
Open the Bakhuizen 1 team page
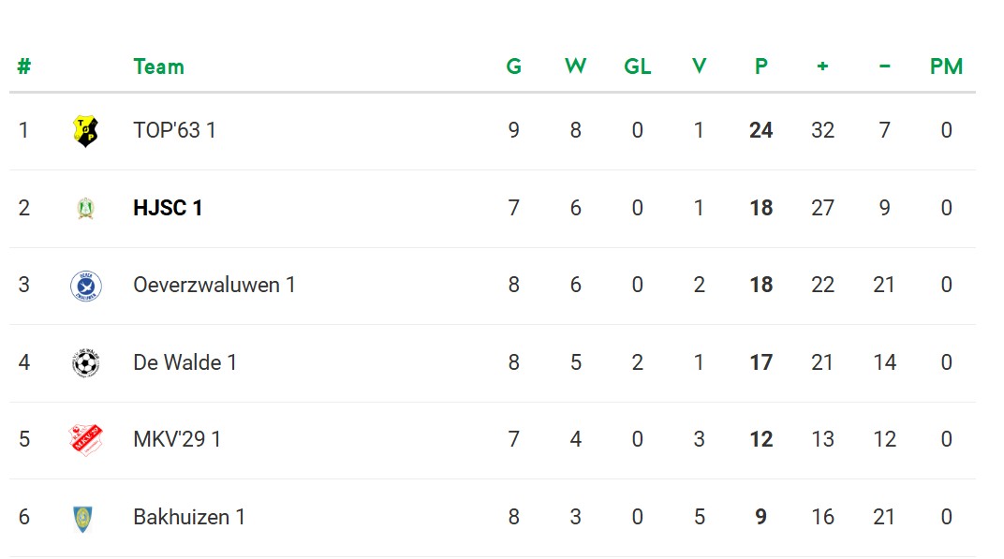189,517
